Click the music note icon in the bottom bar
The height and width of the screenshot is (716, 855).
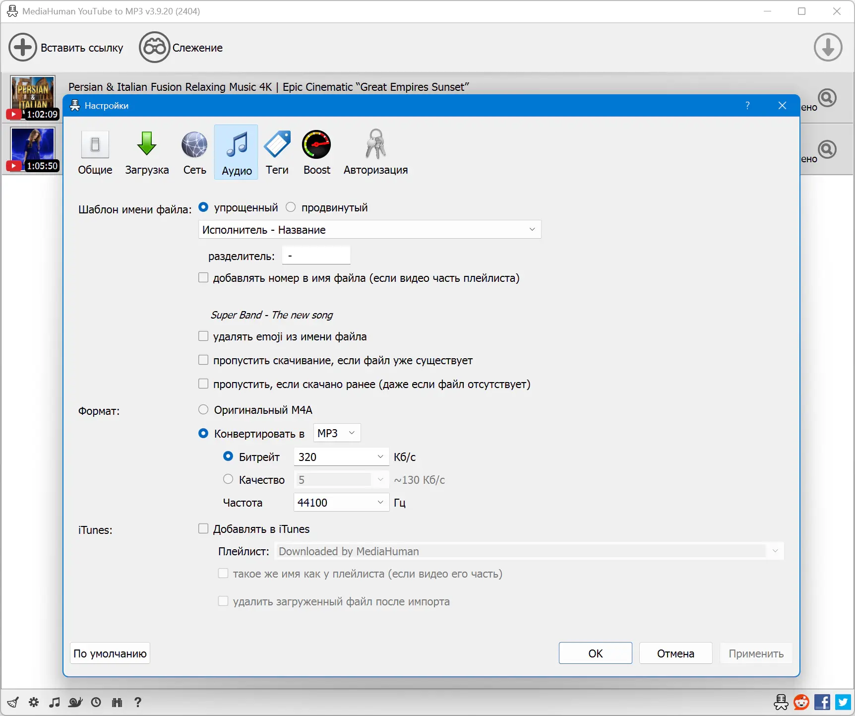point(55,702)
